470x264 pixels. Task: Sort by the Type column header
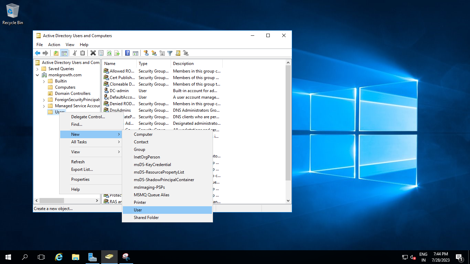(x=153, y=64)
